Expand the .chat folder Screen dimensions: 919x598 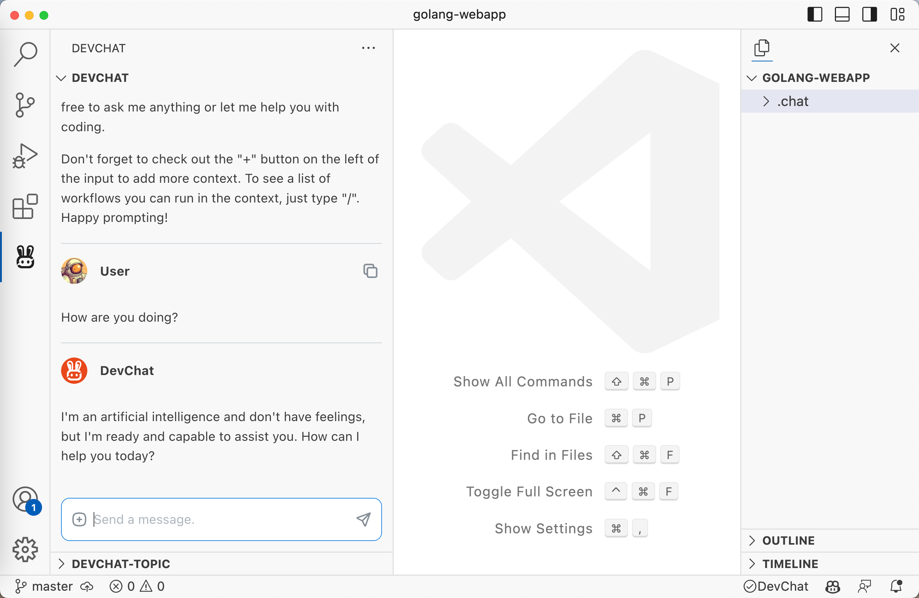tap(793, 101)
